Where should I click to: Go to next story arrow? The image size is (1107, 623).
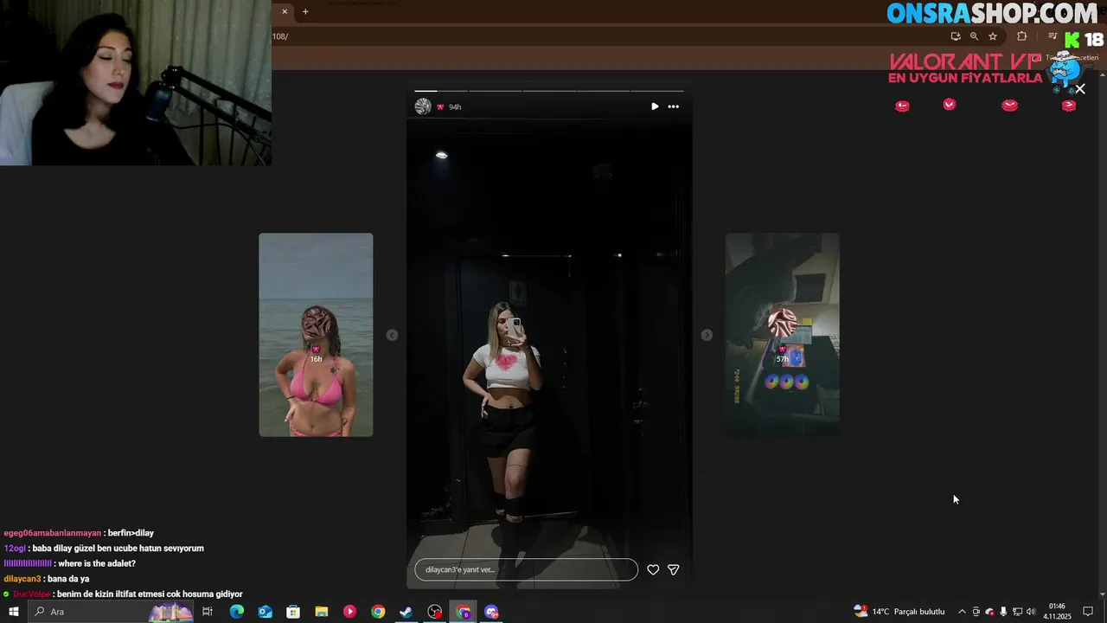pos(707,335)
